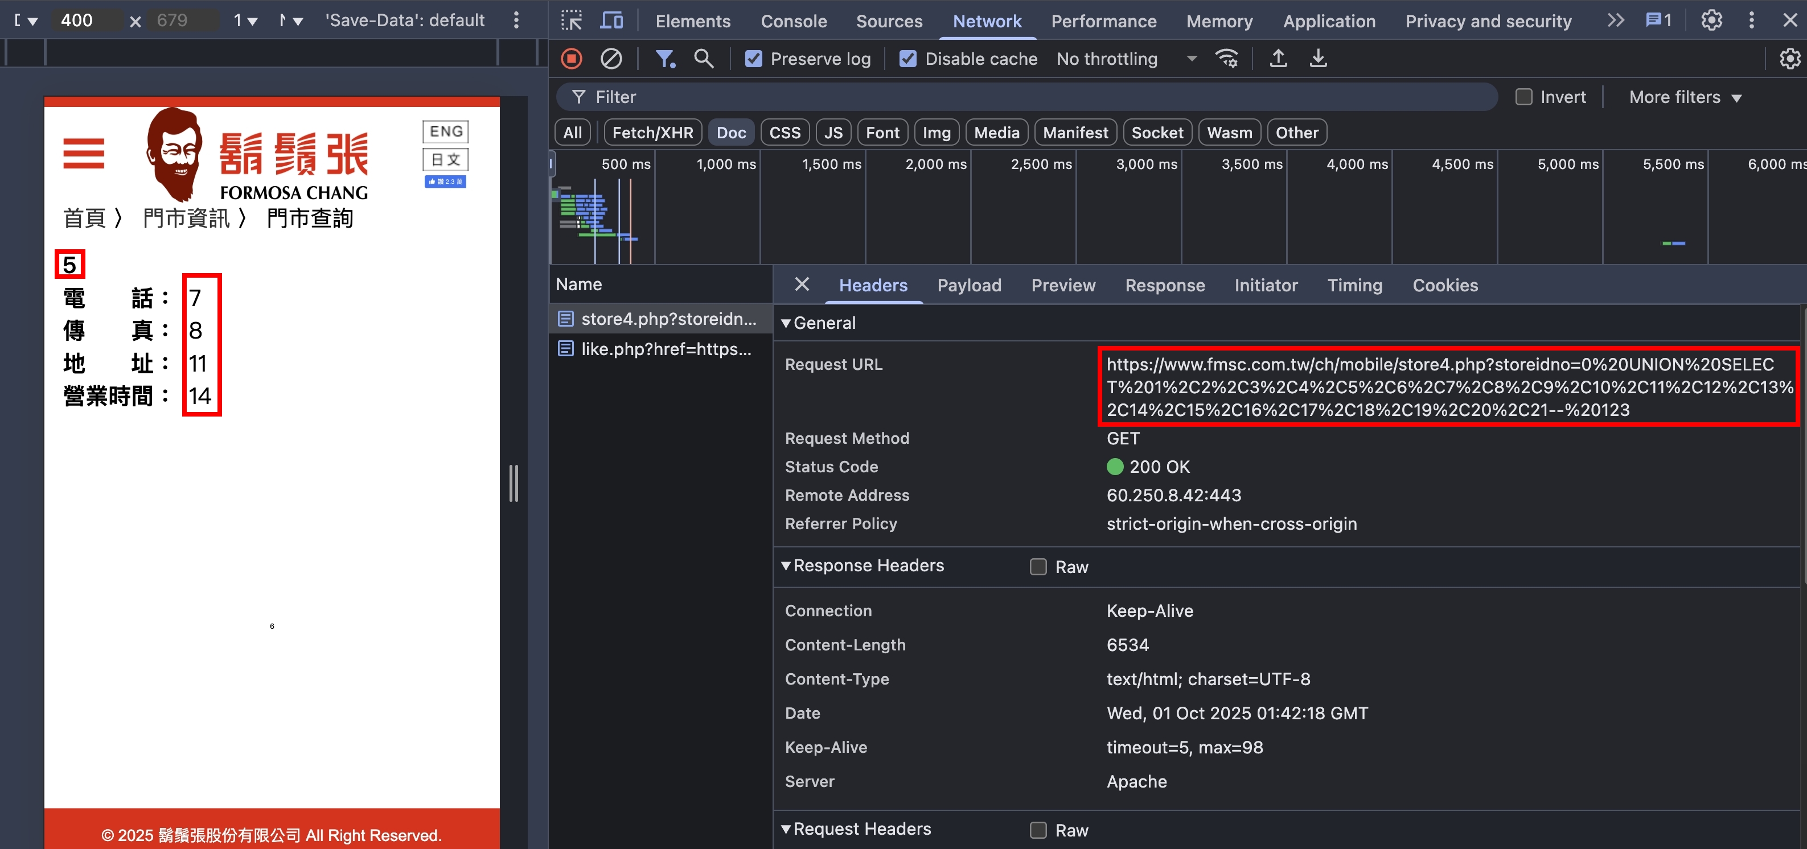The image size is (1807, 849).
Task: Open the Cookies tab
Action: [x=1444, y=285]
